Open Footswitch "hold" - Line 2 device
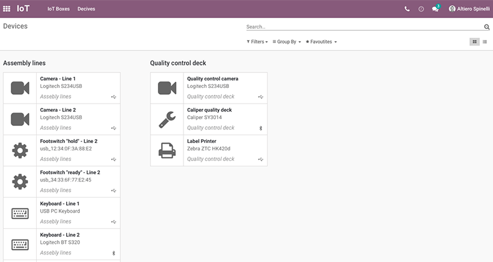Image resolution: width=493 pixels, height=262 pixels. click(62, 150)
